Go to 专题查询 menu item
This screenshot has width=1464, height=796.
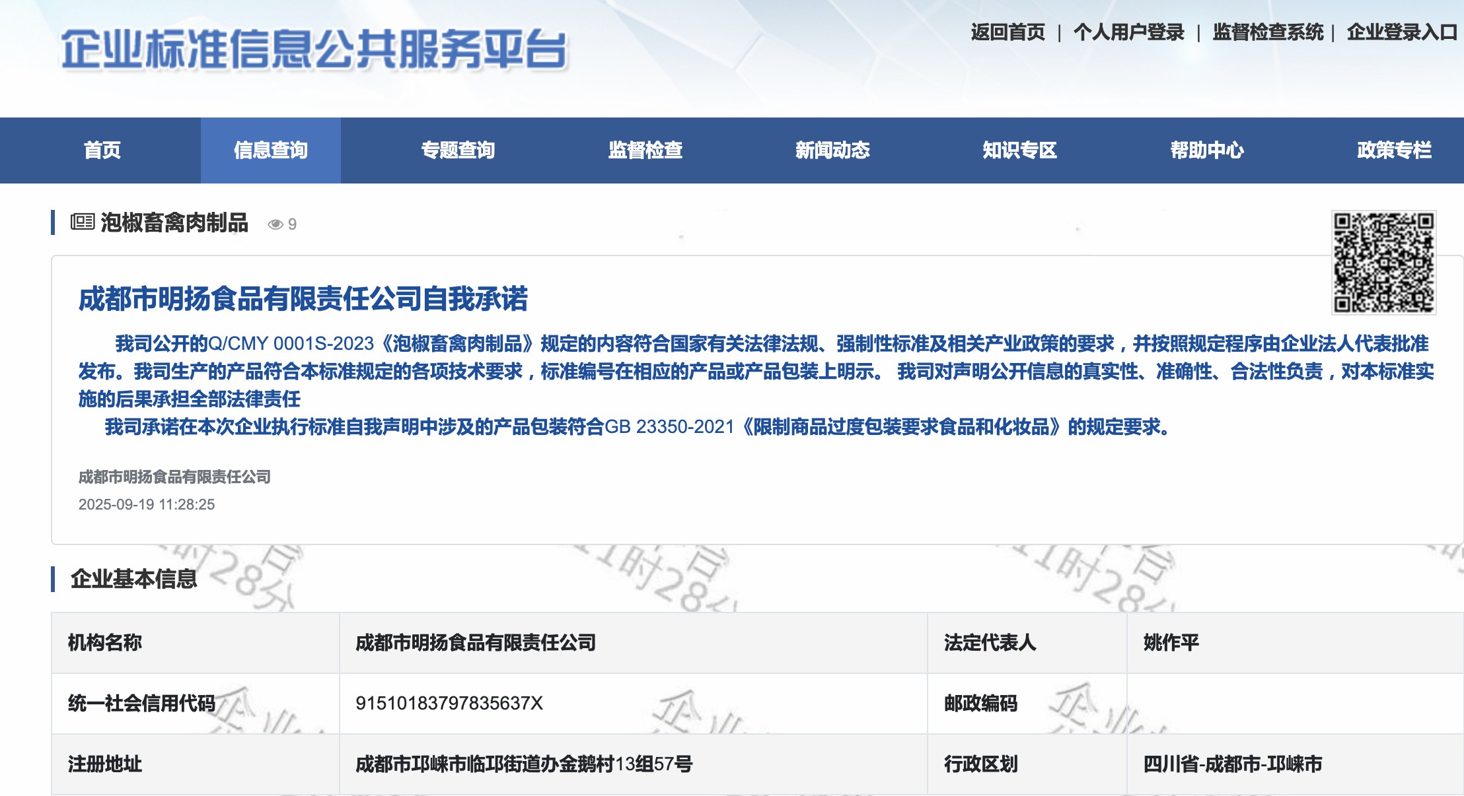[x=458, y=150]
